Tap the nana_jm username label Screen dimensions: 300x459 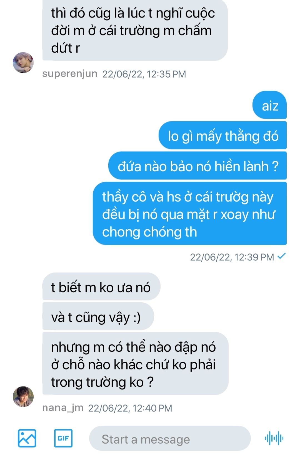pyautogui.click(x=63, y=408)
